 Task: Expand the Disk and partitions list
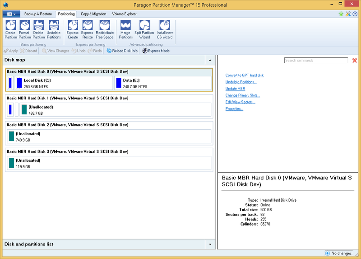(x=210, y=244)
